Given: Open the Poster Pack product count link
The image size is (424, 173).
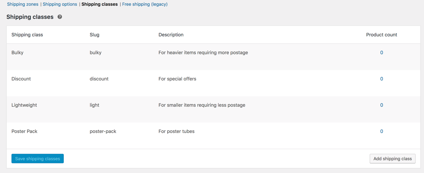Looking at the screenshot, I should [x=381, y=131].
